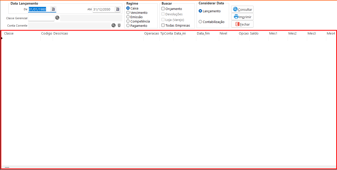
Task: Click the Saldo column header
Action: 254,33
